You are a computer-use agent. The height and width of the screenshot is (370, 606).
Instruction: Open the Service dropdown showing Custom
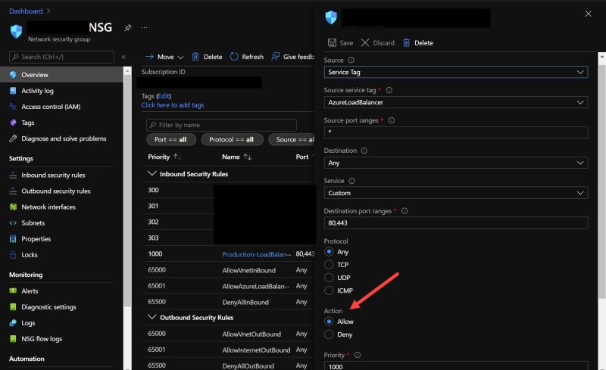pyautogui.click(x=456, y=193)
